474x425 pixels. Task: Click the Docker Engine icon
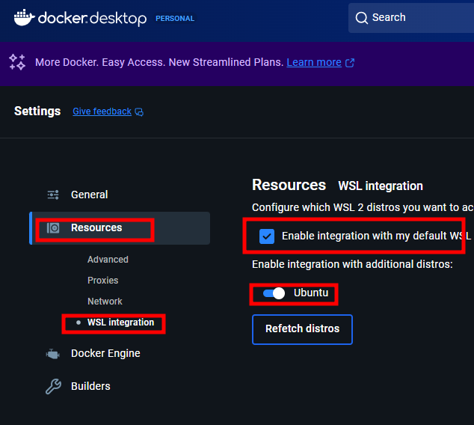pos(53,354)
